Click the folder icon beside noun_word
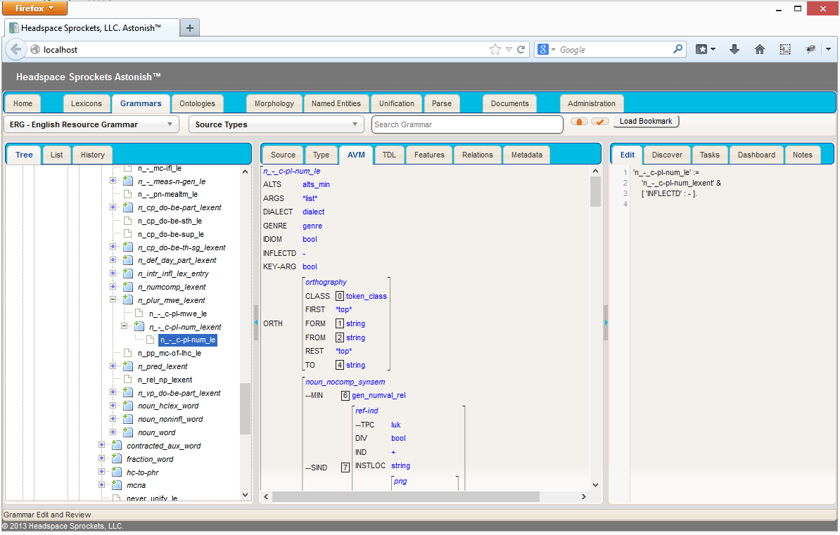The image size is (840, 535). tap(127, 432)
